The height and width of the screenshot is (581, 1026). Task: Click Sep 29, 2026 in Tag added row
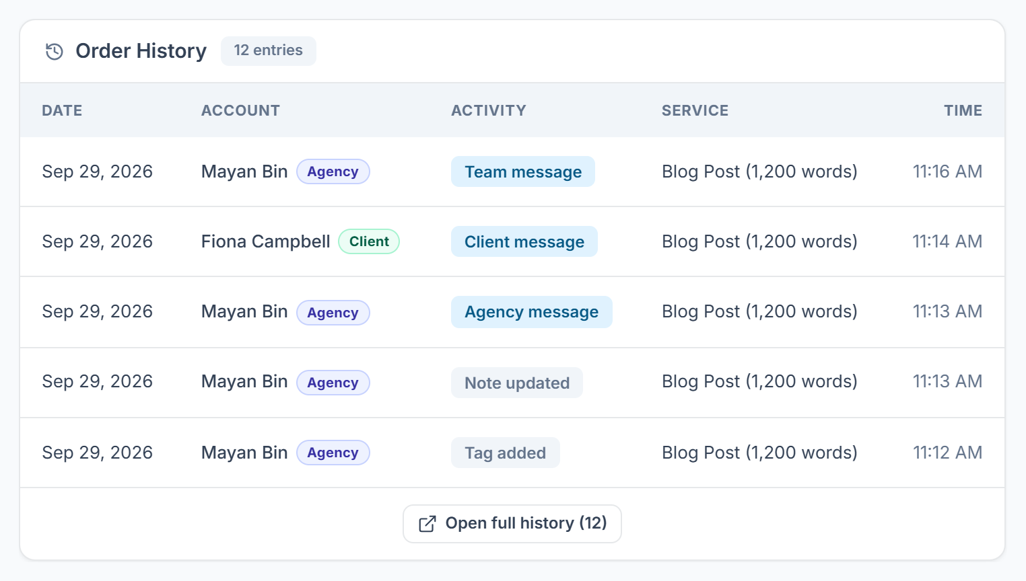coord(98,453)
